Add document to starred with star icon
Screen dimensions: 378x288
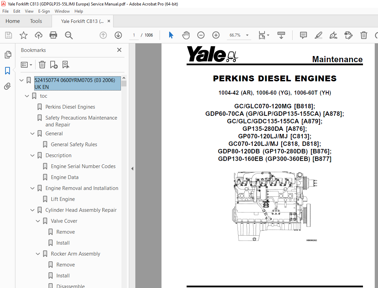pyautogui.click(x=23, y=35)
